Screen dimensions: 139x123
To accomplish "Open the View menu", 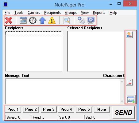I will (85, 13).
